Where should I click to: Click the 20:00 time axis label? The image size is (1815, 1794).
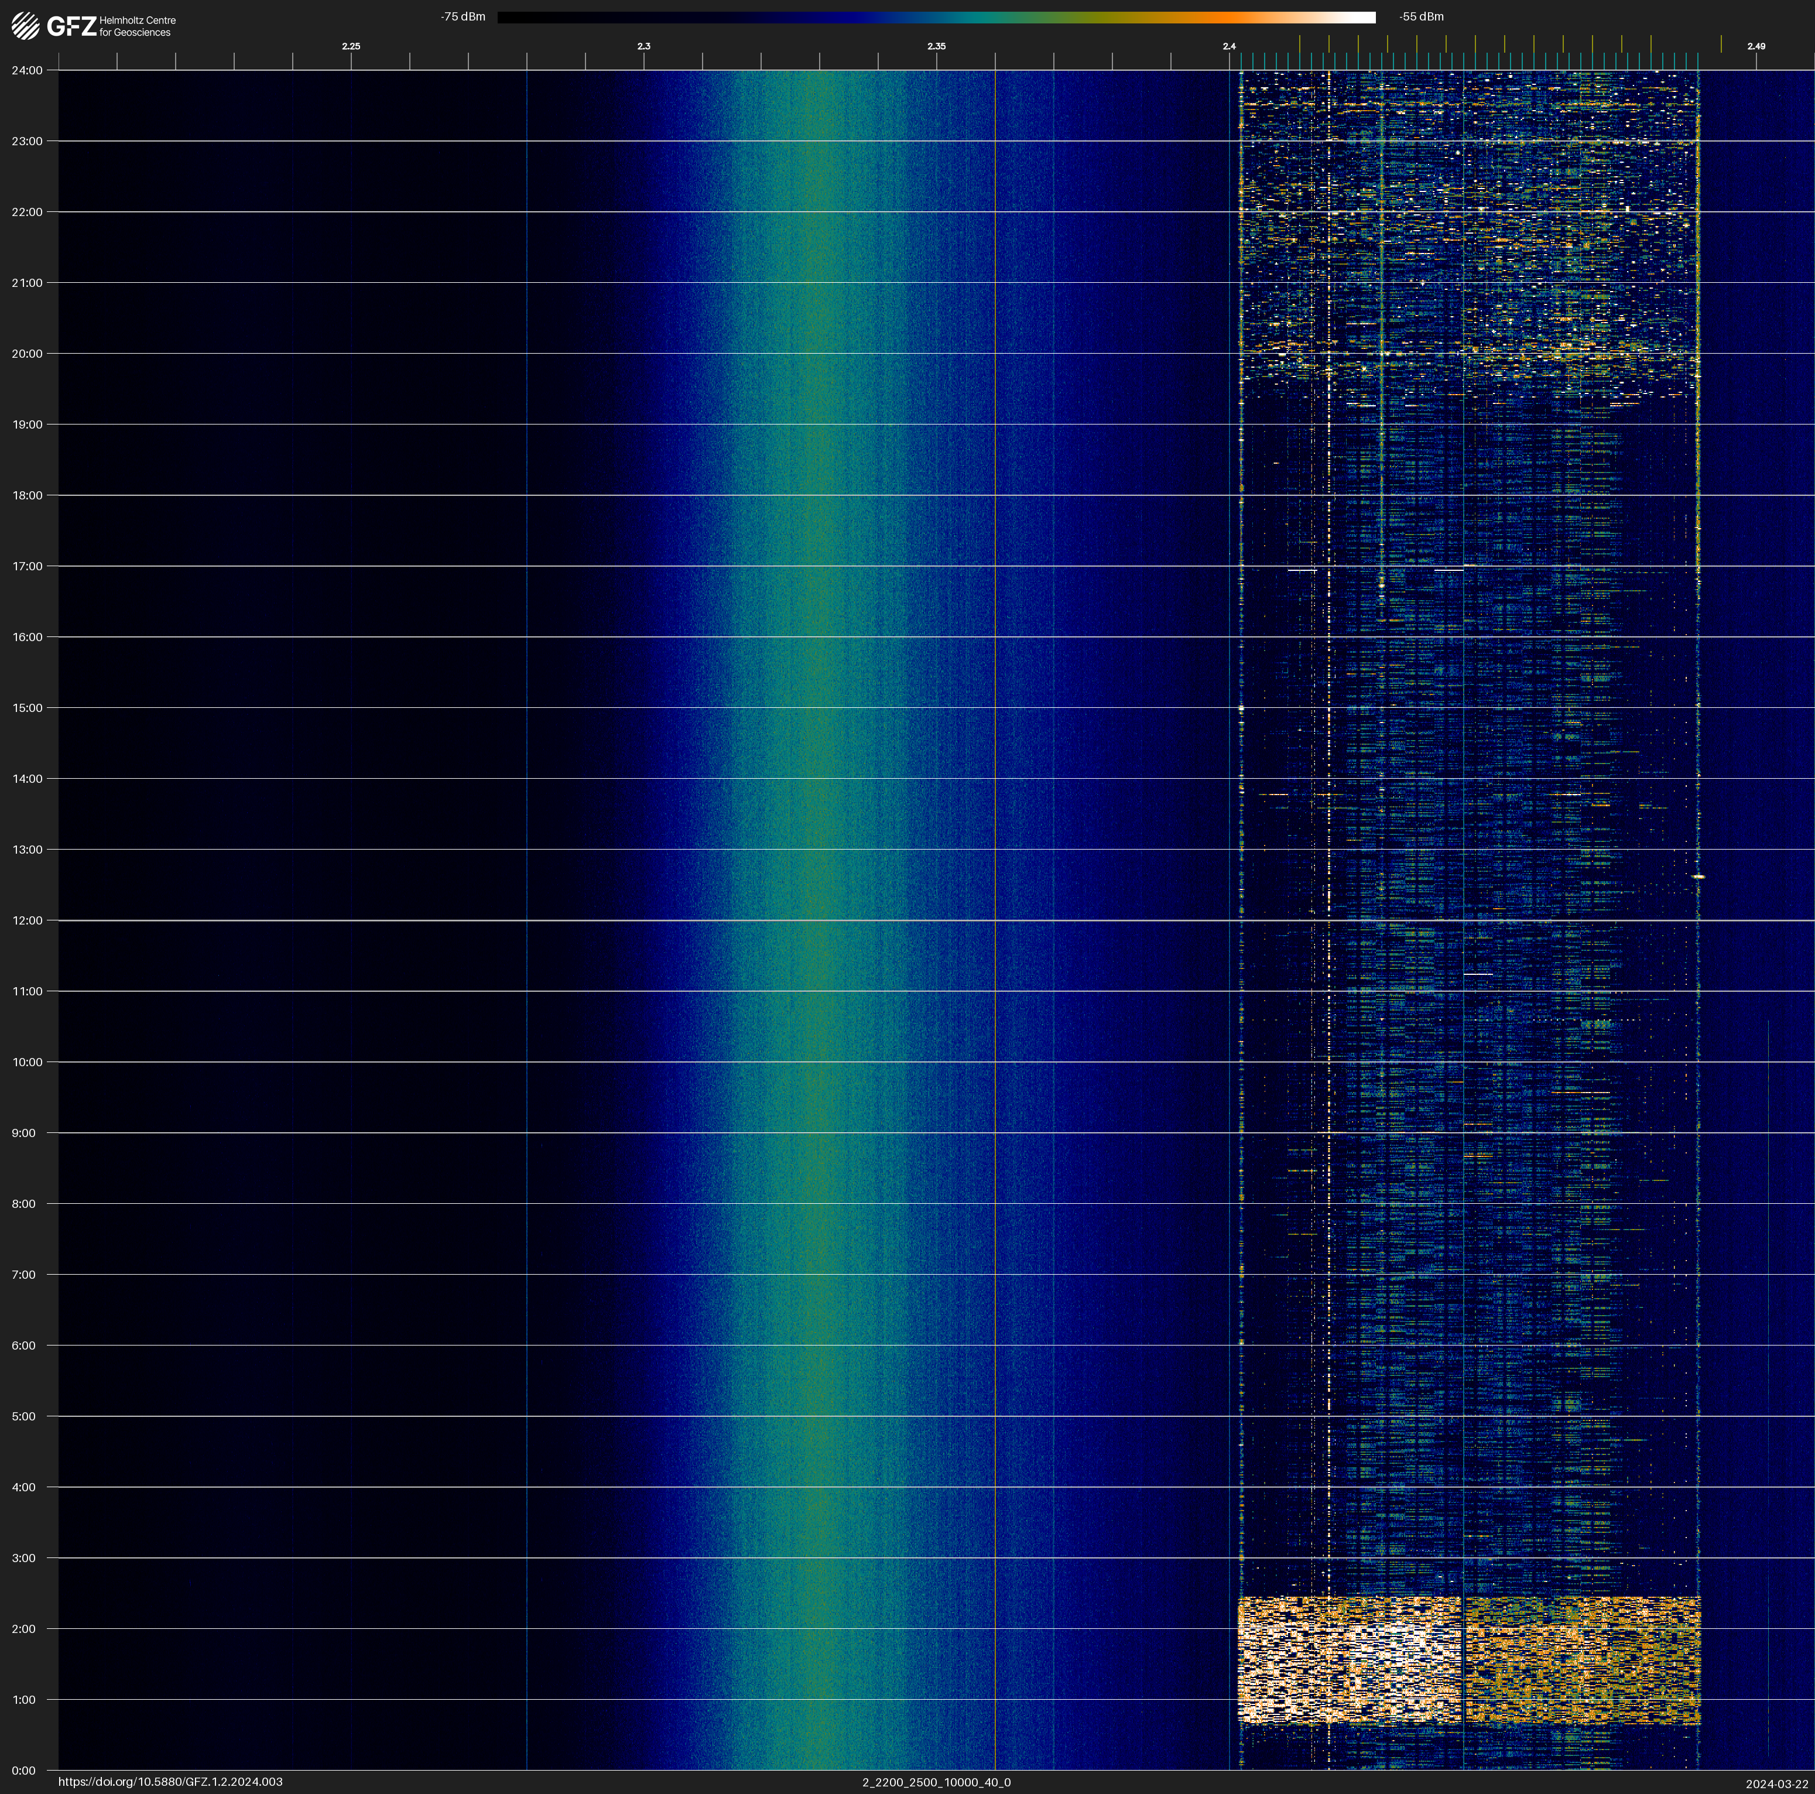pyautogui.click(x=28, y=354)
